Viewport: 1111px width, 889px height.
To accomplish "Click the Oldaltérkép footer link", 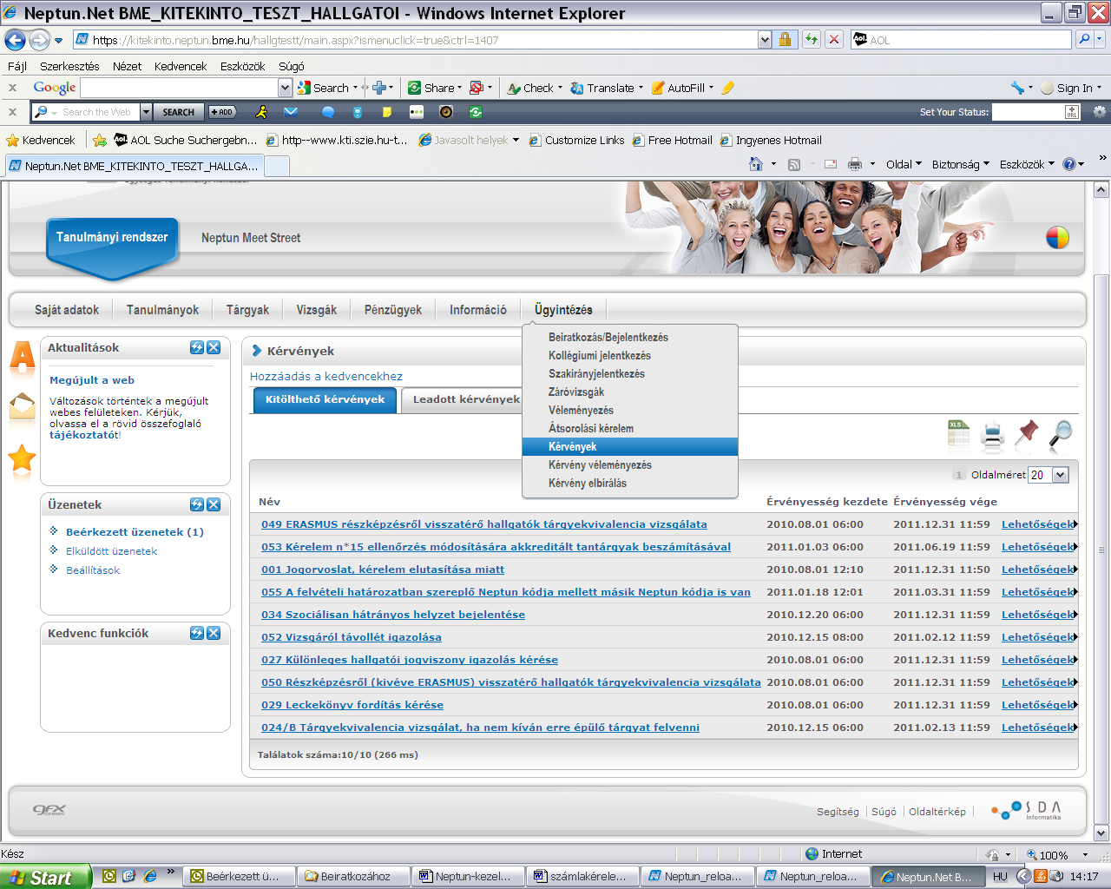I will [x=937, y=812].
